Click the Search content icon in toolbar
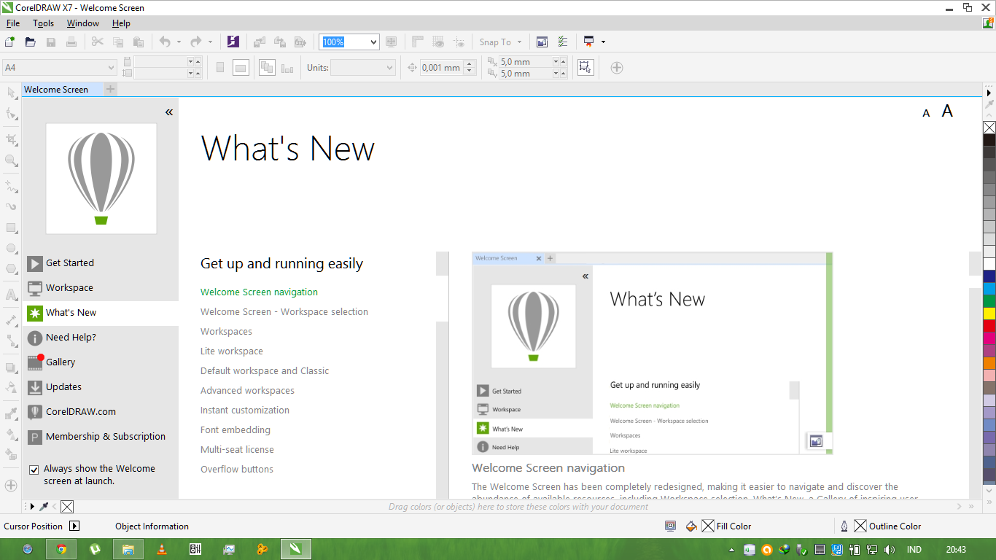This screenshot has width=996, height=560. (x=233, y=42)
